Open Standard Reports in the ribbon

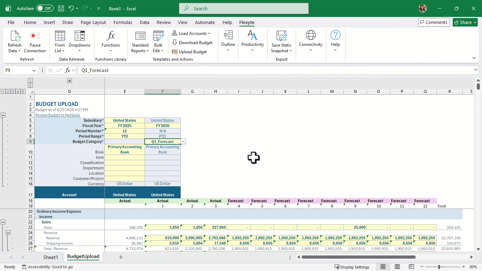pyautogui.click(x=140, y=42)
